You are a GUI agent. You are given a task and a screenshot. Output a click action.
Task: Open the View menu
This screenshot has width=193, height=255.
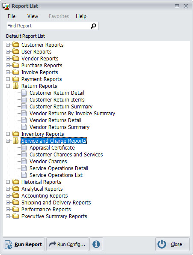33,16
